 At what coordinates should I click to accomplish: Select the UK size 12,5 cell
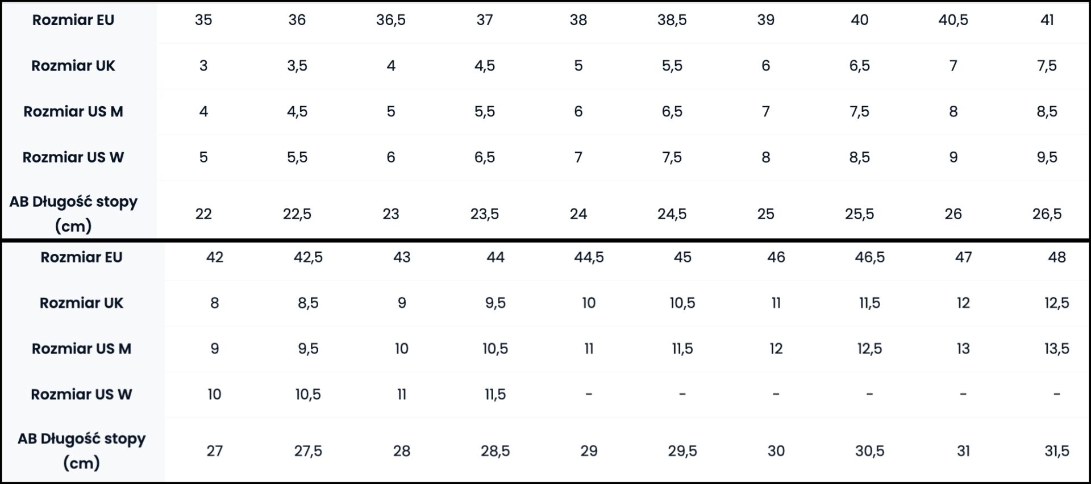[x=1057, y=303]
